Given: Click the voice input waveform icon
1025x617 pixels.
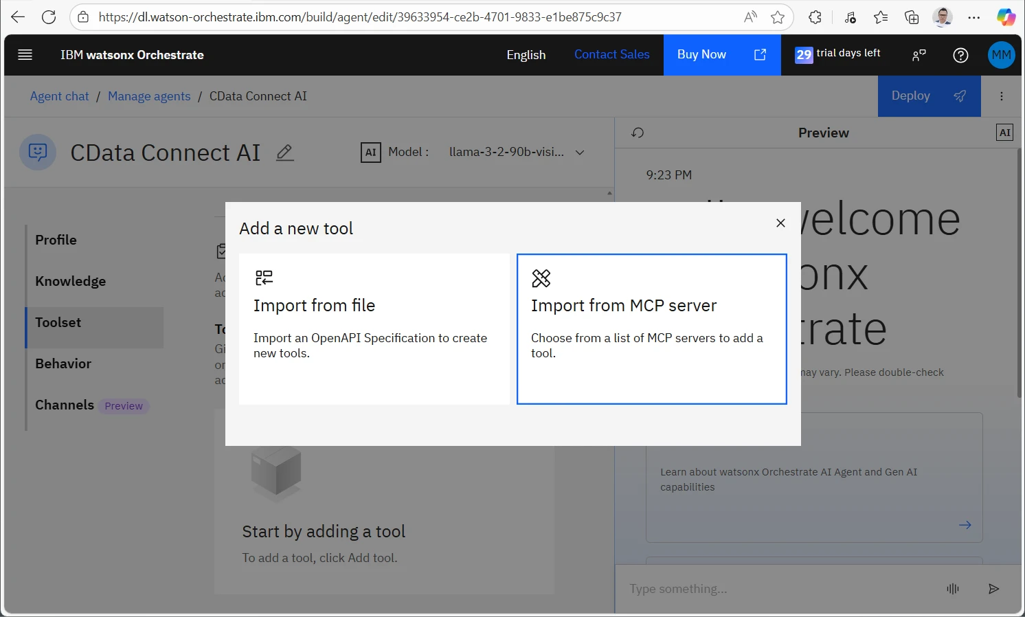Looking at the screenshot, I should click(952, 589).
